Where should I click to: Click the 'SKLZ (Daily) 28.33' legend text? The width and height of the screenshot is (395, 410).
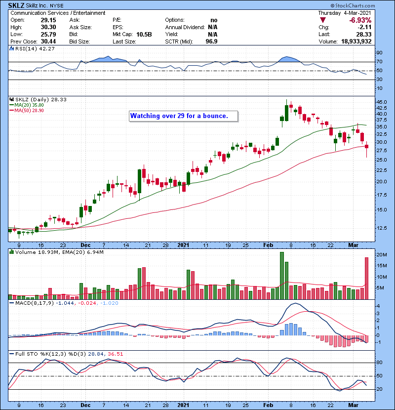click(x=41, y=99)
